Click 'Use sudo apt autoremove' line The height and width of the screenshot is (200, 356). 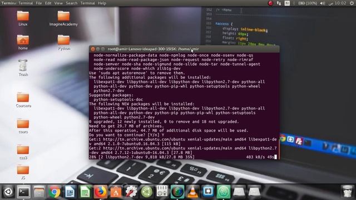pos(137,73)
